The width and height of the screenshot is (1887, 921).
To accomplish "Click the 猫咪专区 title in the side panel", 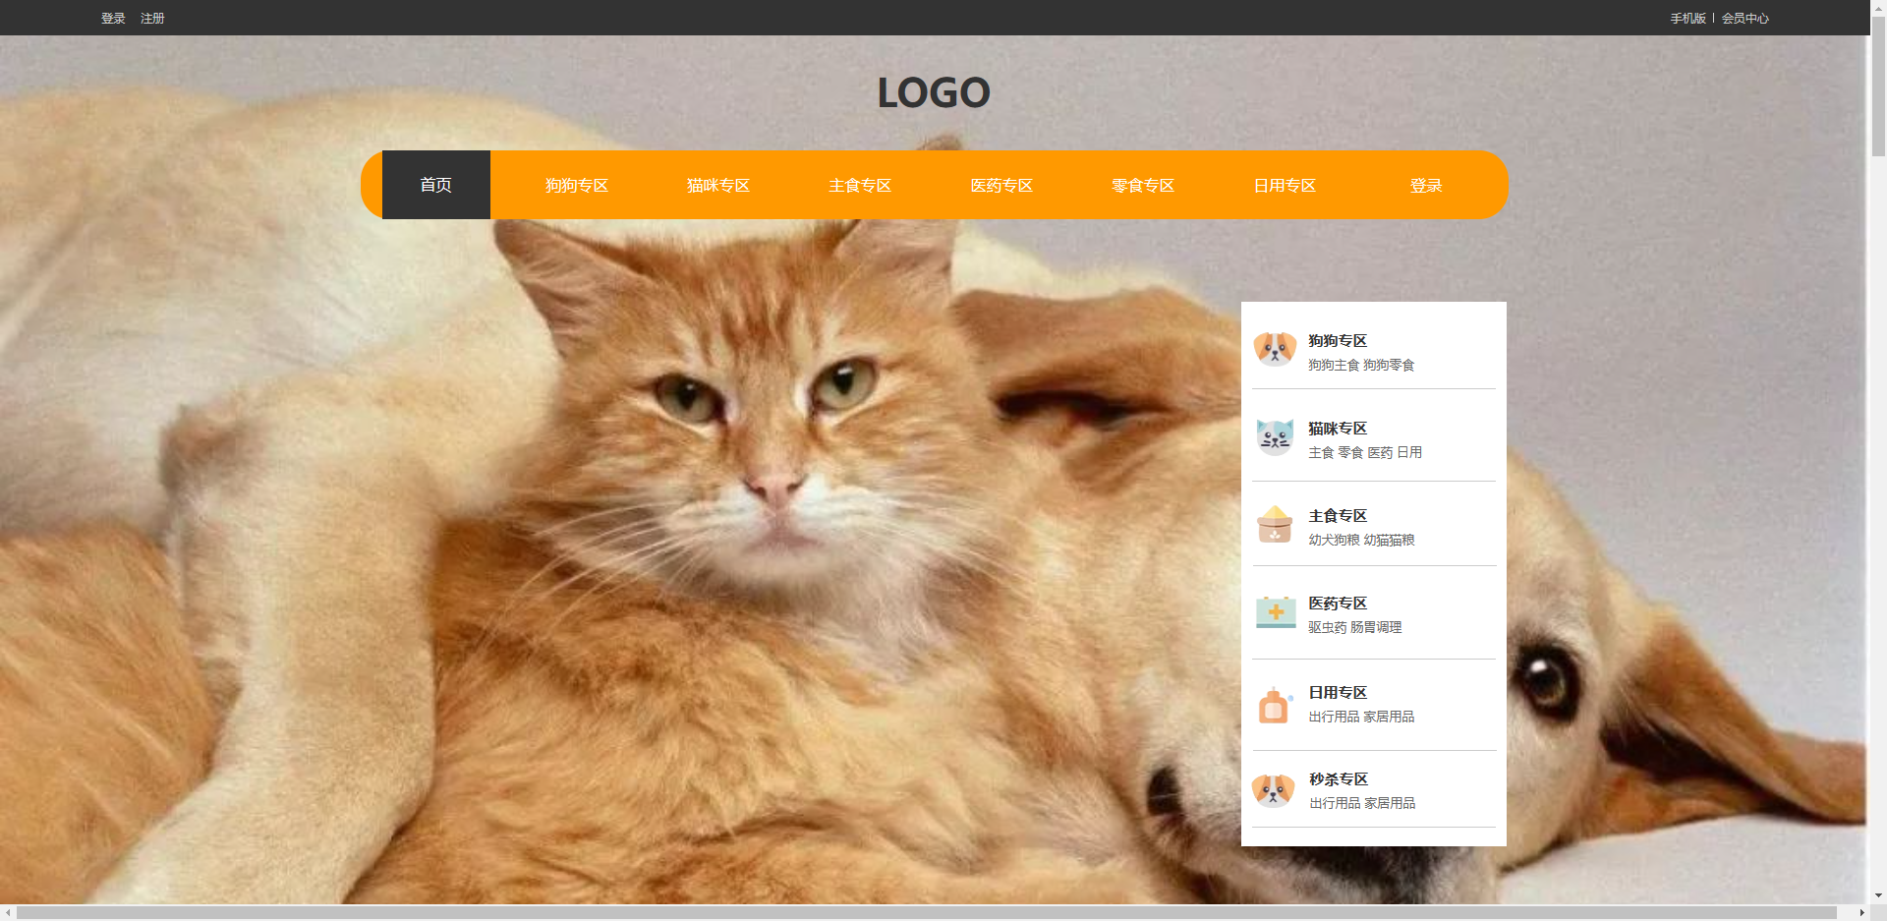I will click(1338, 429).
